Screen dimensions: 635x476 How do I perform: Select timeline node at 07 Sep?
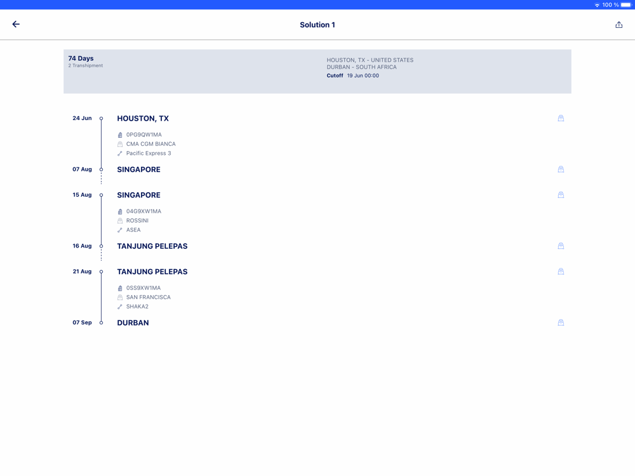(101, 322)
